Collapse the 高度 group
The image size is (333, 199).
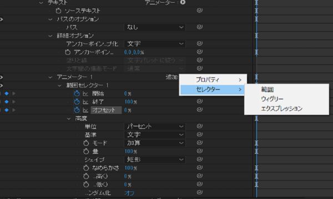pyautogui.click(x=69, y=119)
